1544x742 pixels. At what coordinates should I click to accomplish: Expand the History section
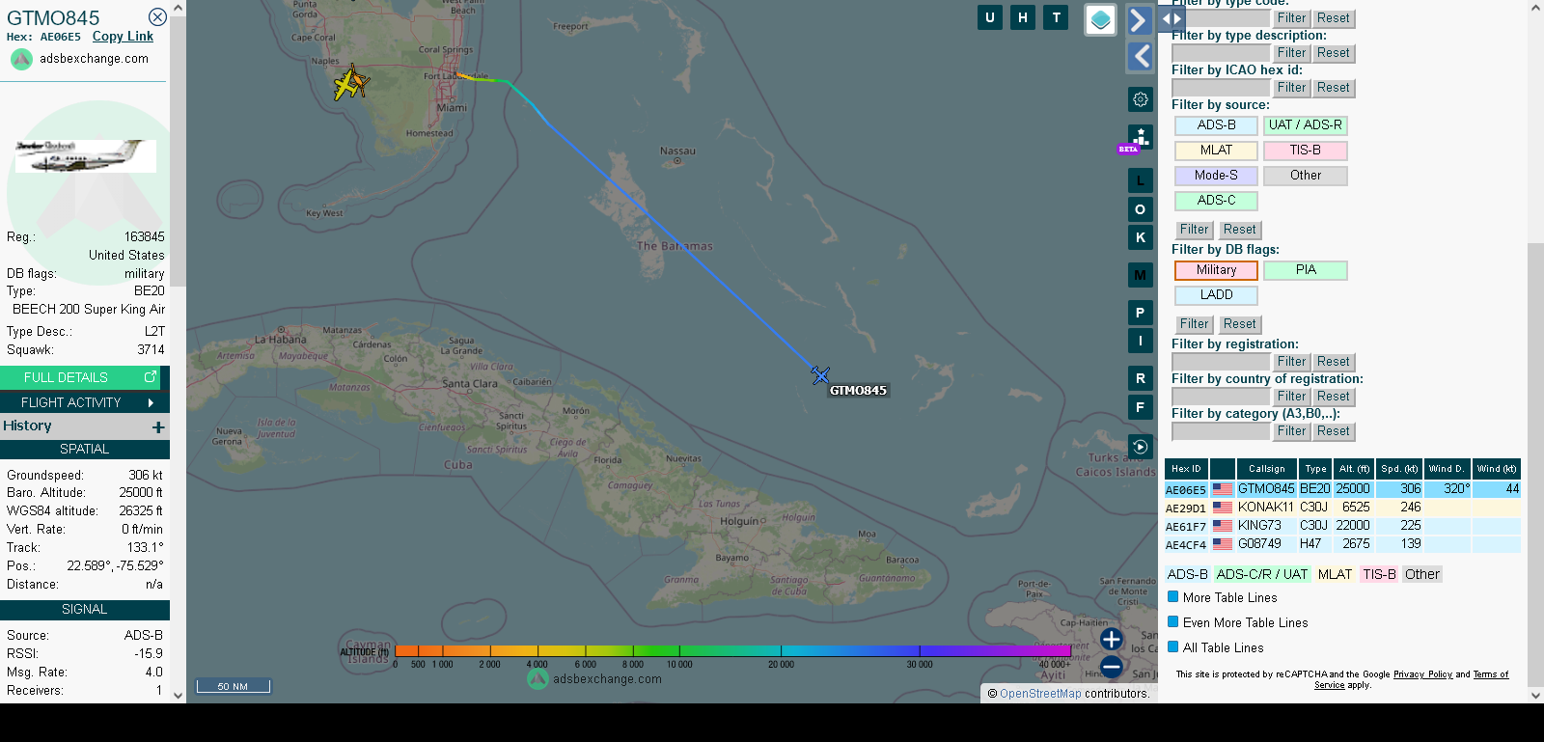158,426
